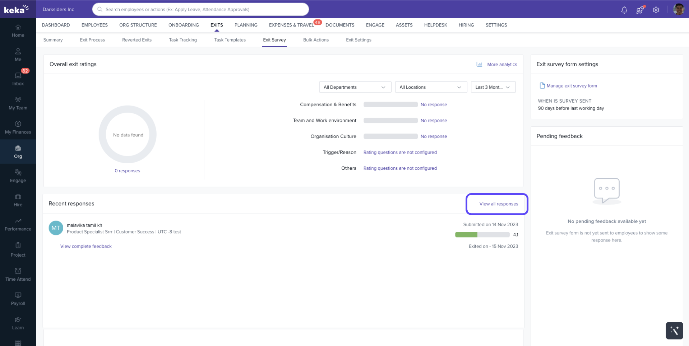Switch to the Exit Settings tab
The height and width of the screenshot is (346, 689).
(358, 40)
